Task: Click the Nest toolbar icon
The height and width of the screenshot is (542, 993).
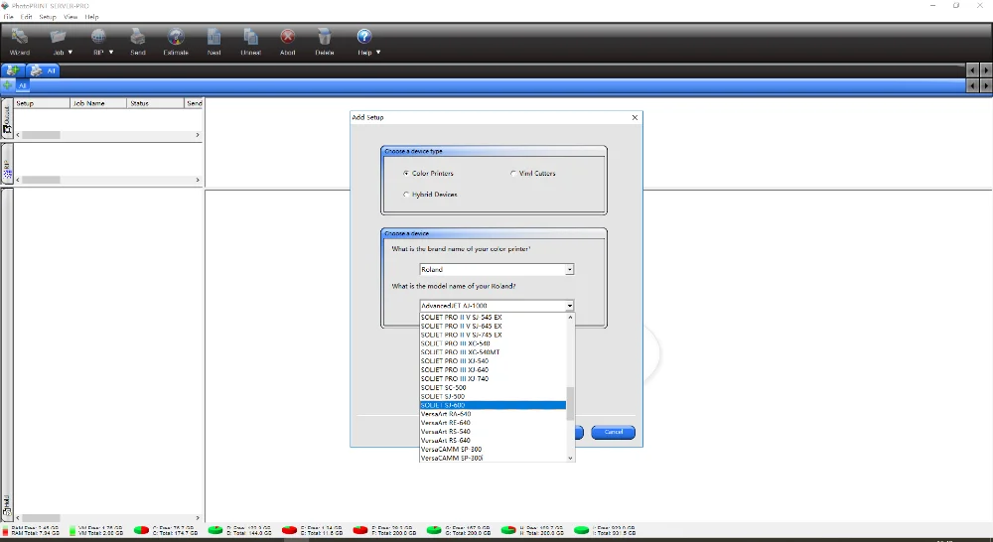Action: tap(214, 37)
